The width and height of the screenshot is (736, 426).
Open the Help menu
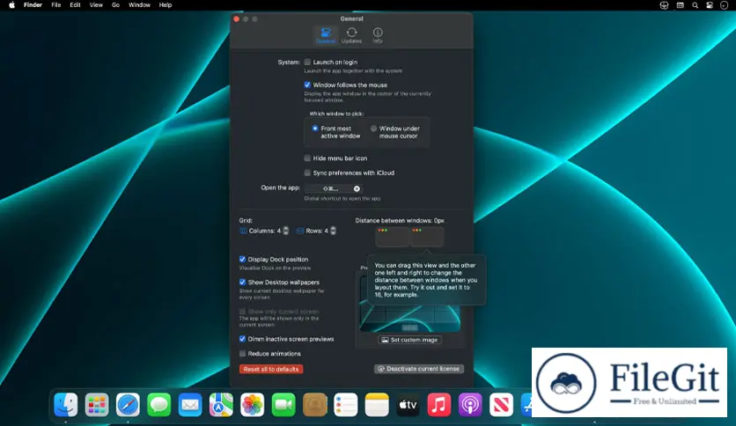click(166, 5)
